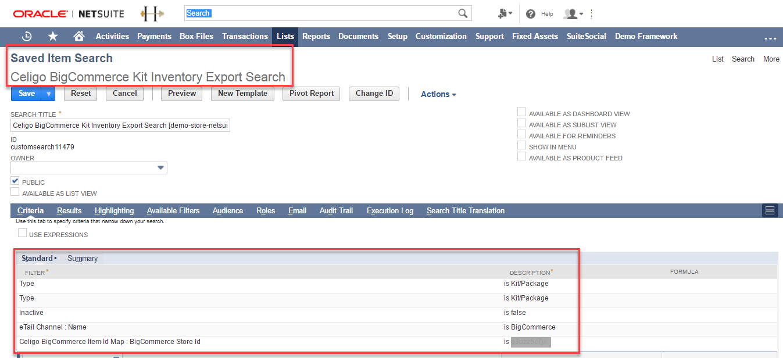The width and height of the screenshot is (783, 358).
Task: Open the Reports menu
Action: [316, 36]
